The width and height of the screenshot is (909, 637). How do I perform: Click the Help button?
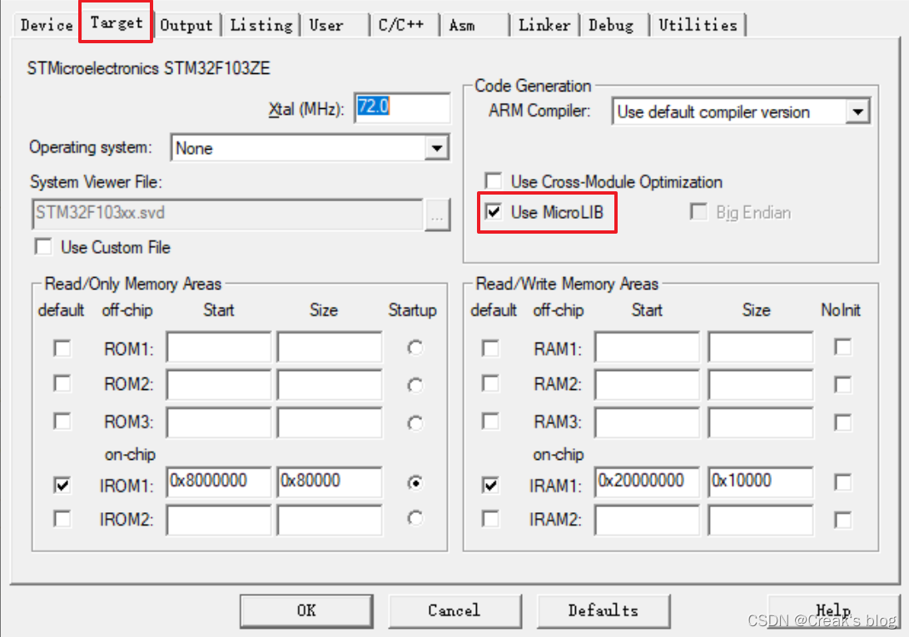click(833, 610)
